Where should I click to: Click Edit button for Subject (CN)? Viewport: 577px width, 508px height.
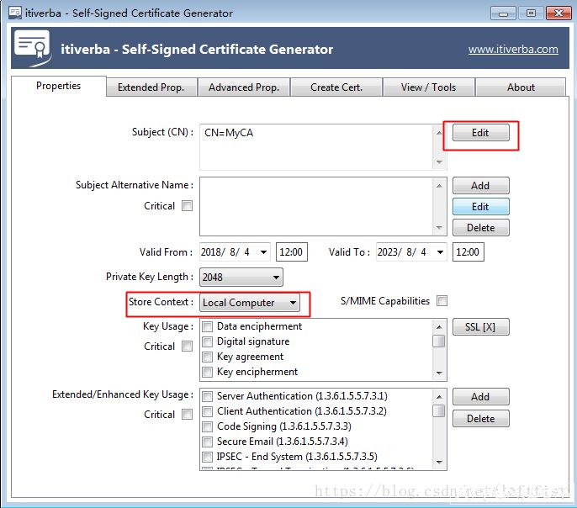click(x=480, y=133)
